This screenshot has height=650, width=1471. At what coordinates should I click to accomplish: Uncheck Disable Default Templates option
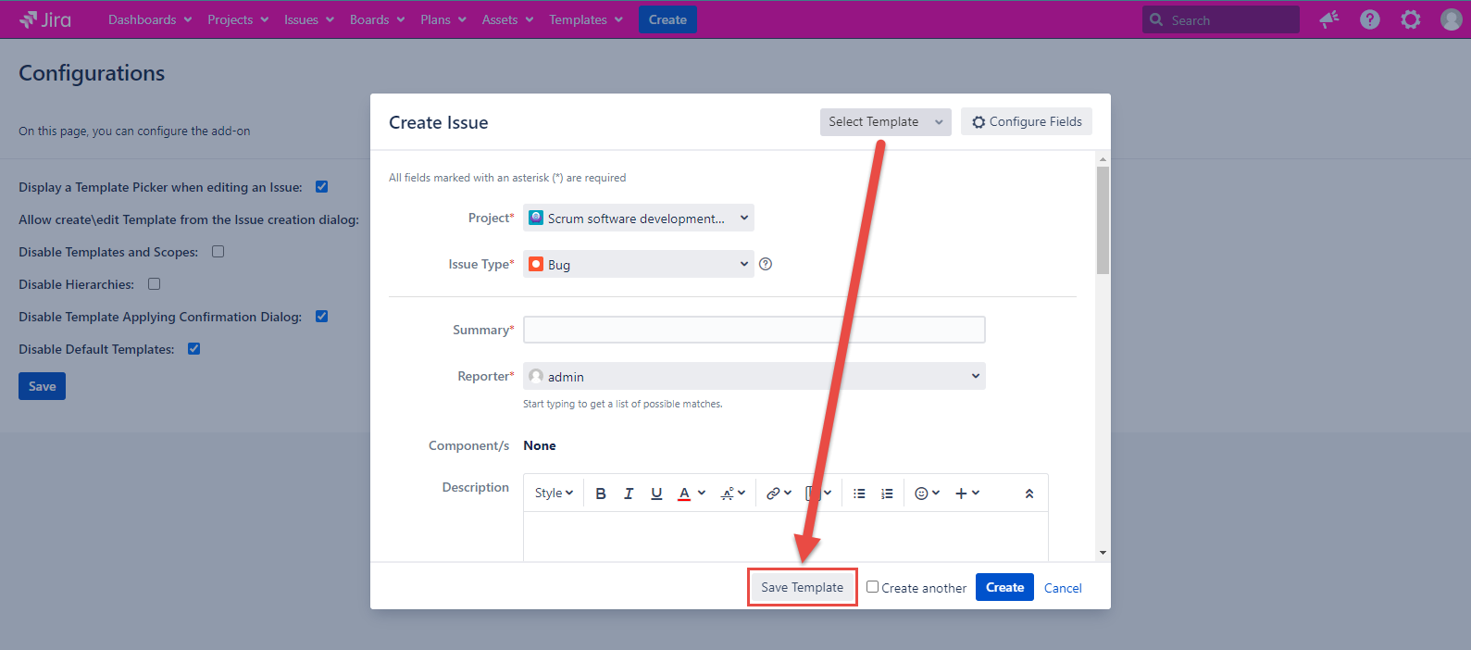[194, 349]
